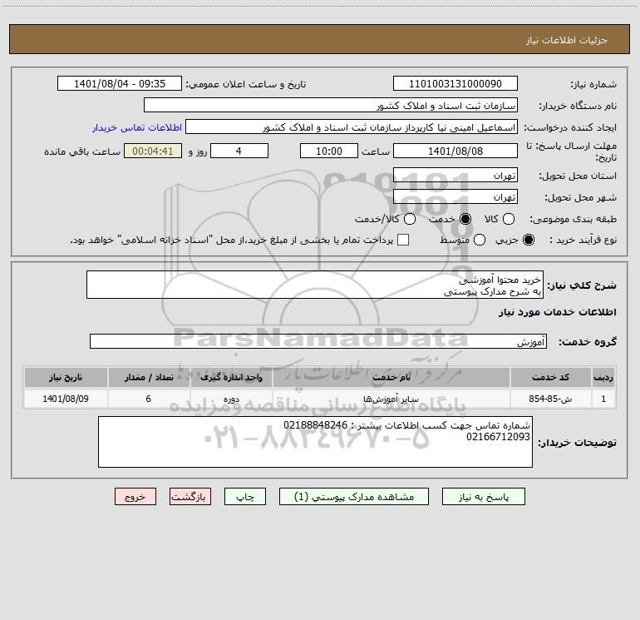Choose the جزیی purchase process option
This screenshot has height=620, width=640.
coord(528,240)
